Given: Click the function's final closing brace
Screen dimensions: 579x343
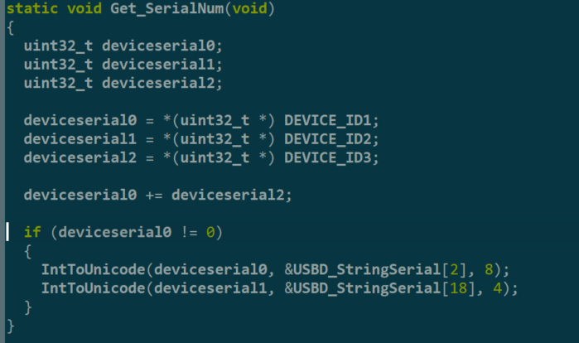Looking at the screenshot, I should click(x=11, y=325).
